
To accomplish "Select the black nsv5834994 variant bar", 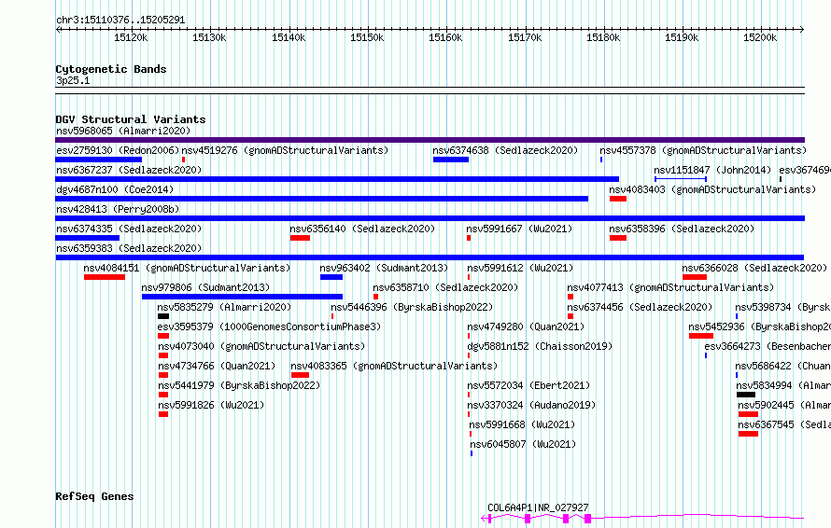I will click(746, 395).
